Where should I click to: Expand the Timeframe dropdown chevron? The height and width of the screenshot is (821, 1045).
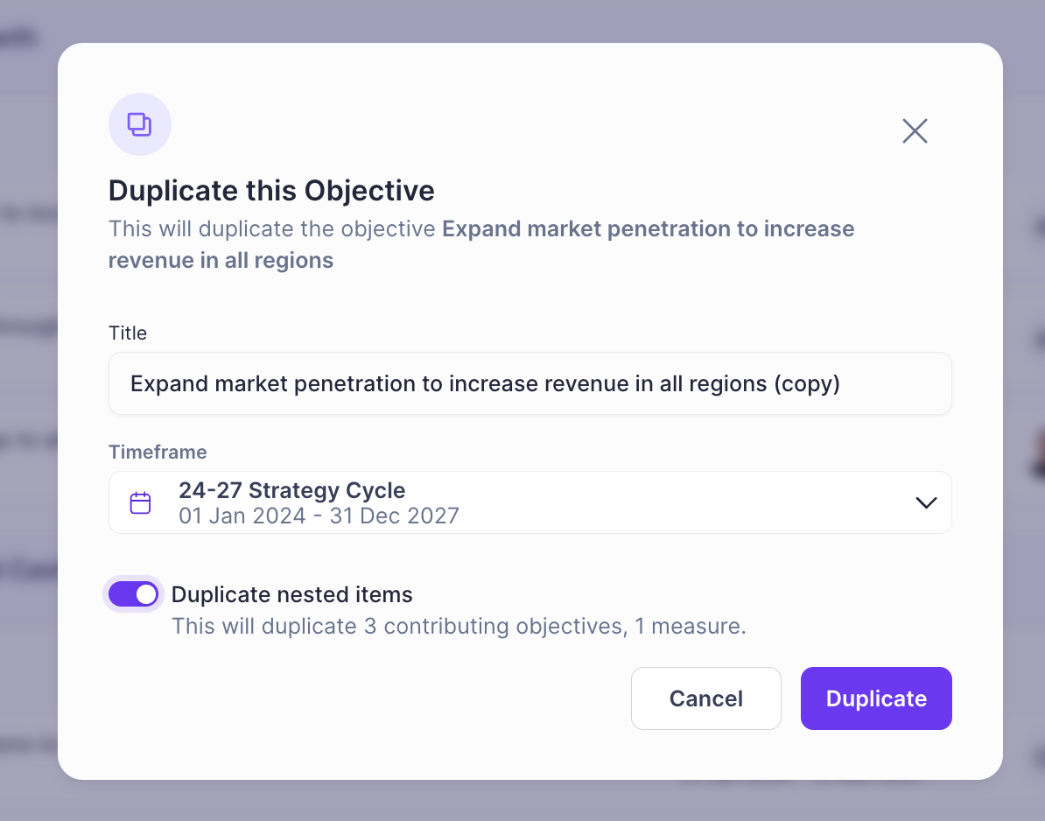click(926, 502)
